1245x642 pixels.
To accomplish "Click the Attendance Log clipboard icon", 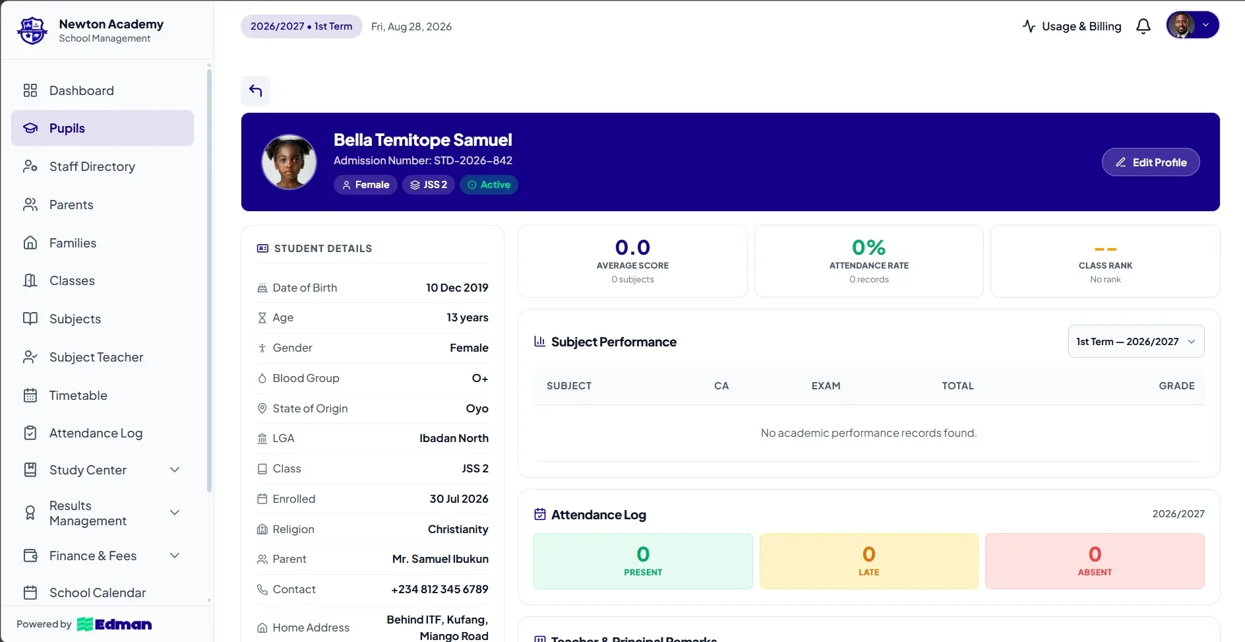I will 30,433.
